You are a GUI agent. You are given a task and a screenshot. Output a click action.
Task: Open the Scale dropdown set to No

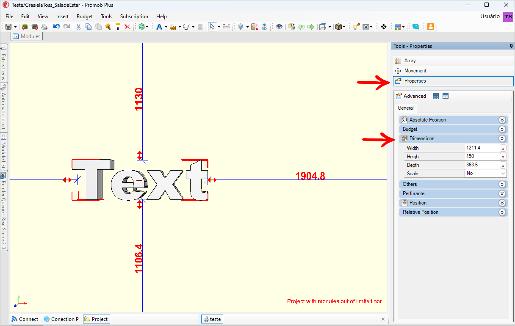(x=485, y=174)
